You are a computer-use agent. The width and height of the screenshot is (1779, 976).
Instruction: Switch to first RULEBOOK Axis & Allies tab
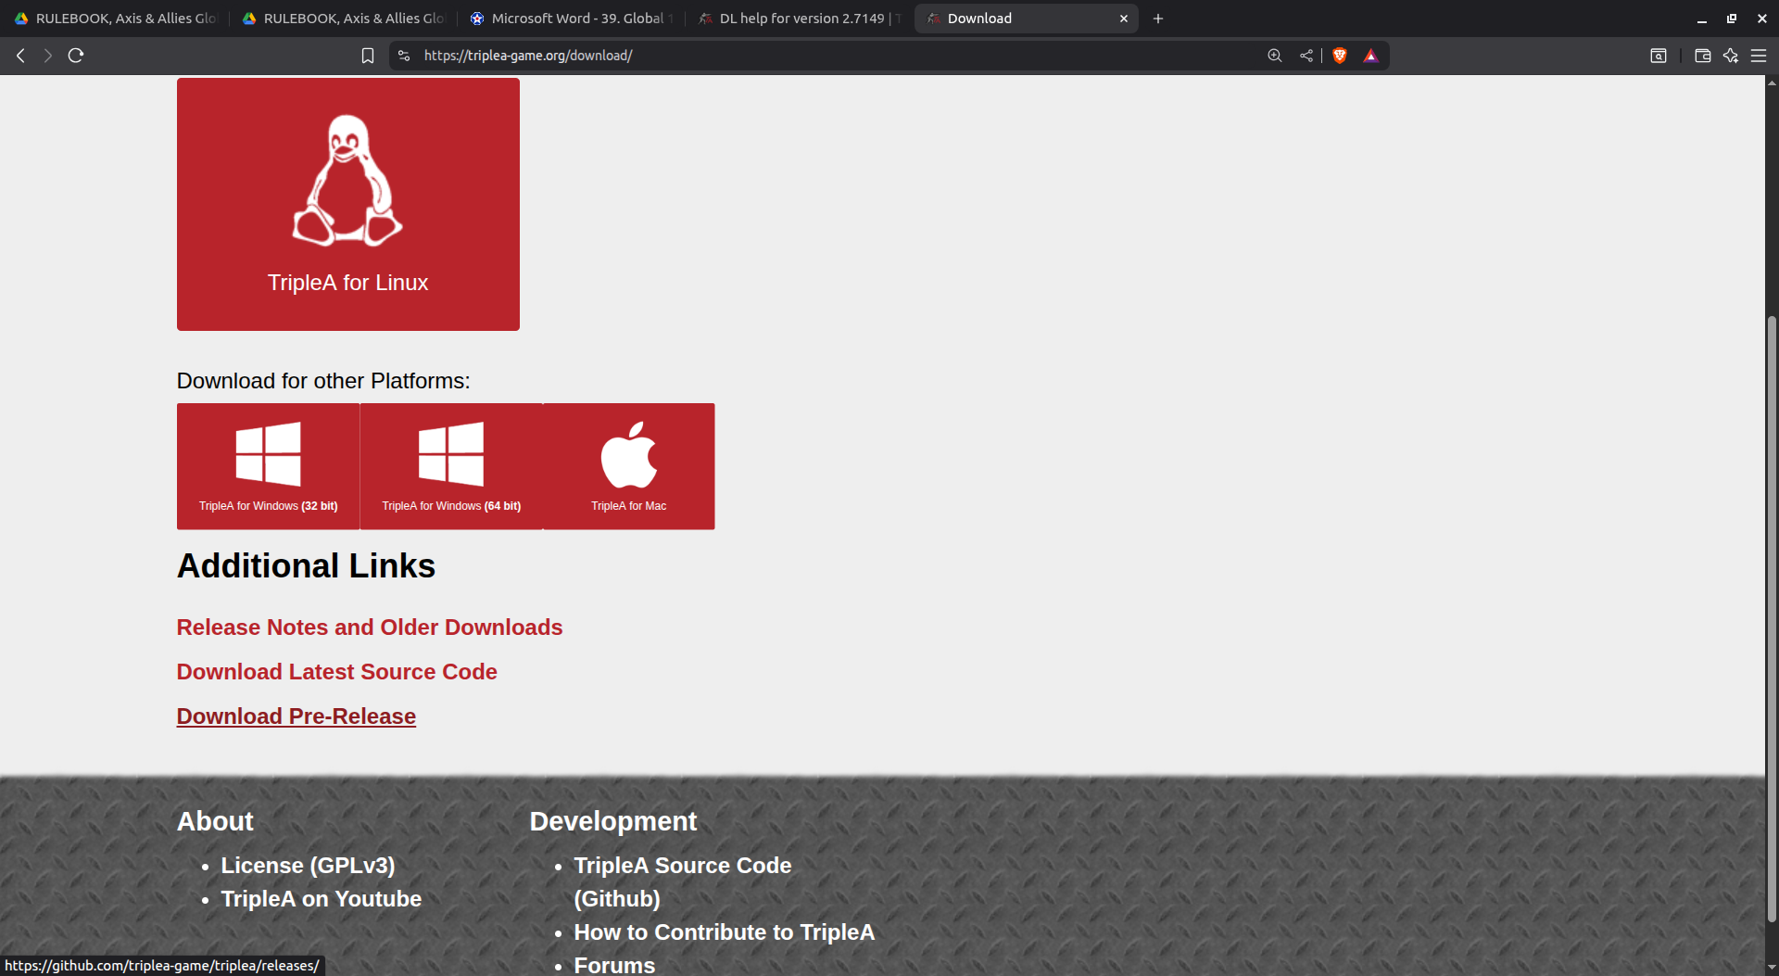coord(115,19)
